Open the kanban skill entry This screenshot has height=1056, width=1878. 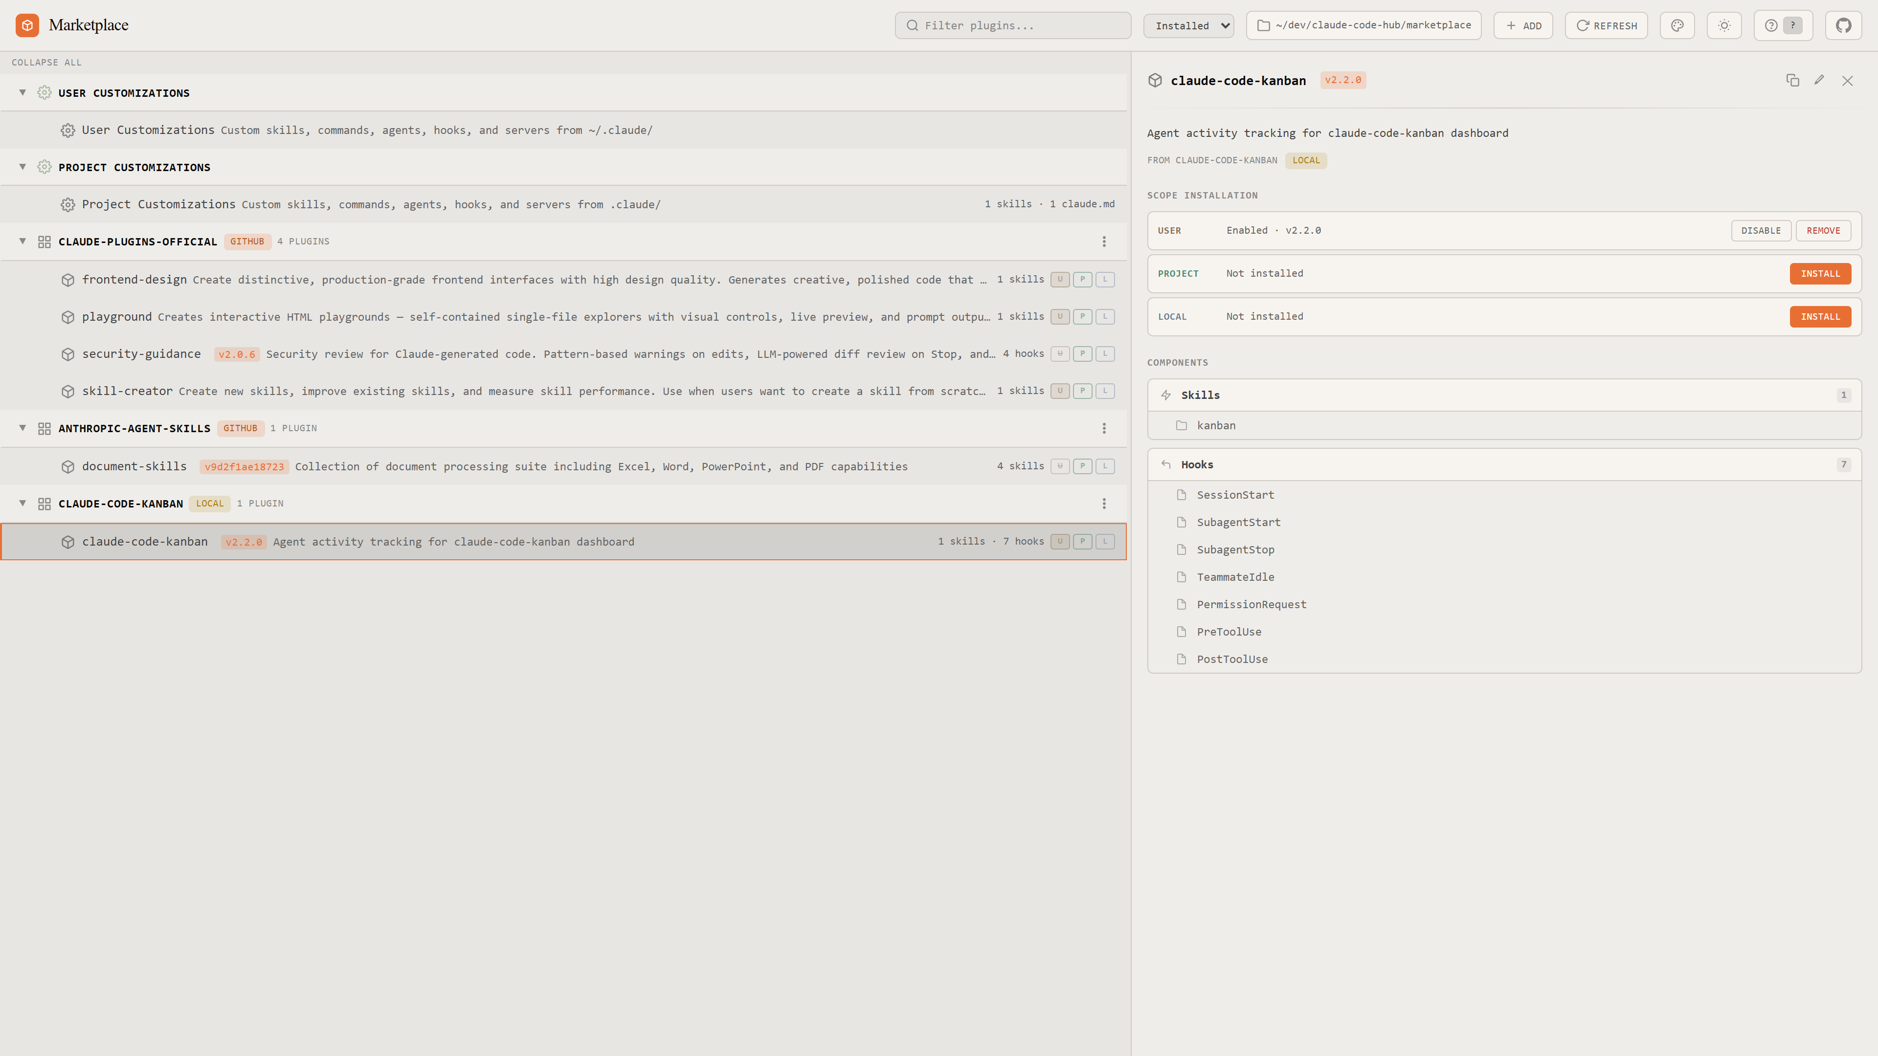1504,426
